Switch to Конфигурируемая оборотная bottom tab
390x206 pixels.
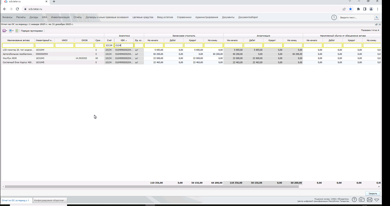tap(50, 201)
